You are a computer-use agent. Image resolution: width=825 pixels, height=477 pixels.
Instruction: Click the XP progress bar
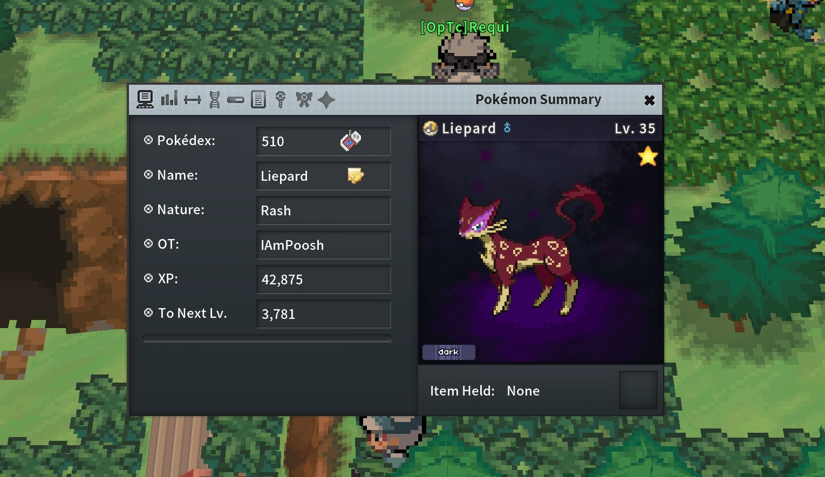pyautogui.click(x=267, y=338)
